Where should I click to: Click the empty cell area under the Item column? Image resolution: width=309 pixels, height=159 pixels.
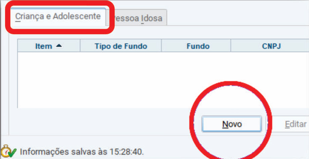(49, 80)
